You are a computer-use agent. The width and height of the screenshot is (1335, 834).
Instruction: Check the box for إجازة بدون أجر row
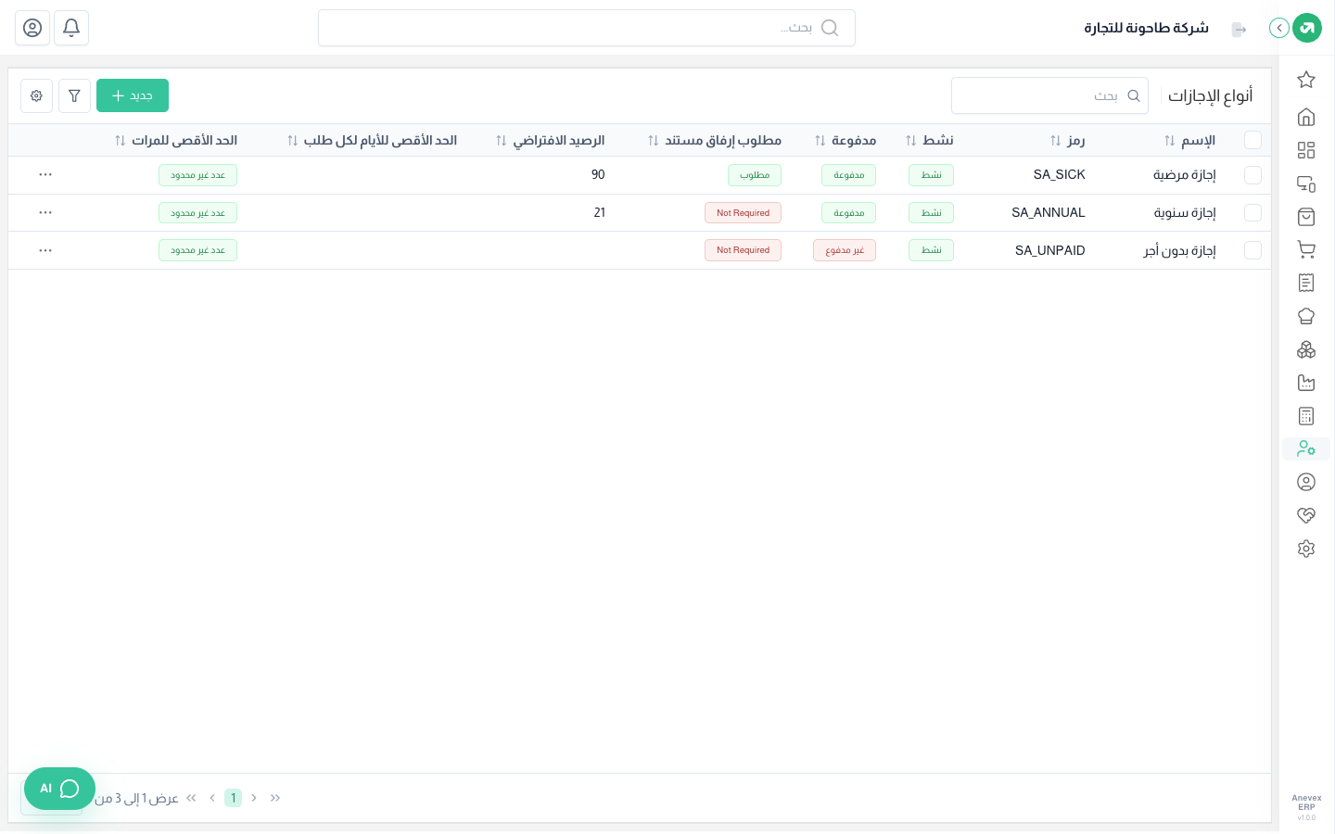click(1252, 250)
